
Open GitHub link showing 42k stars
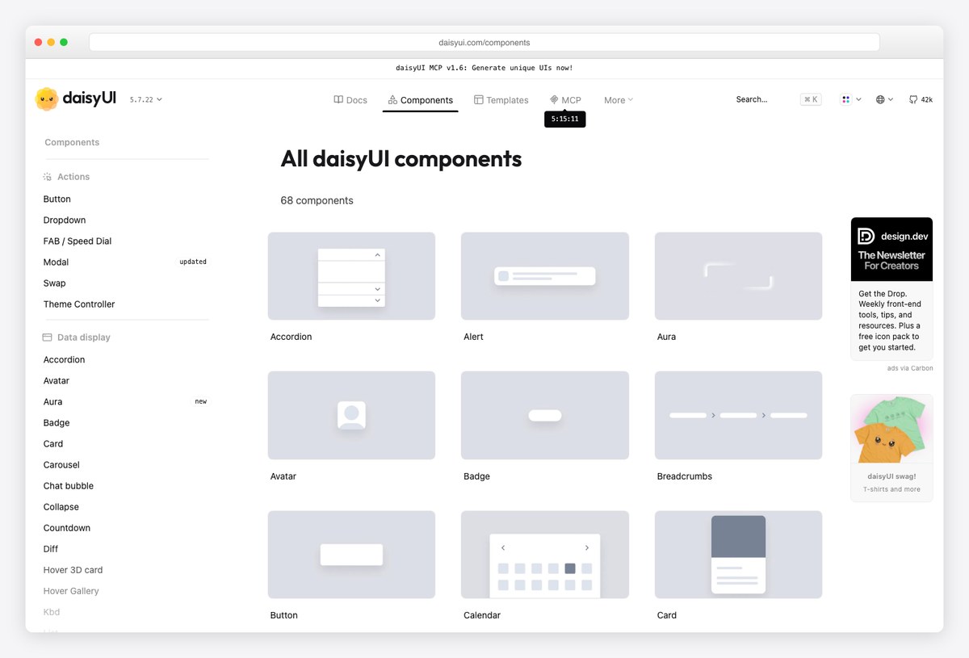tap(921, 99)
